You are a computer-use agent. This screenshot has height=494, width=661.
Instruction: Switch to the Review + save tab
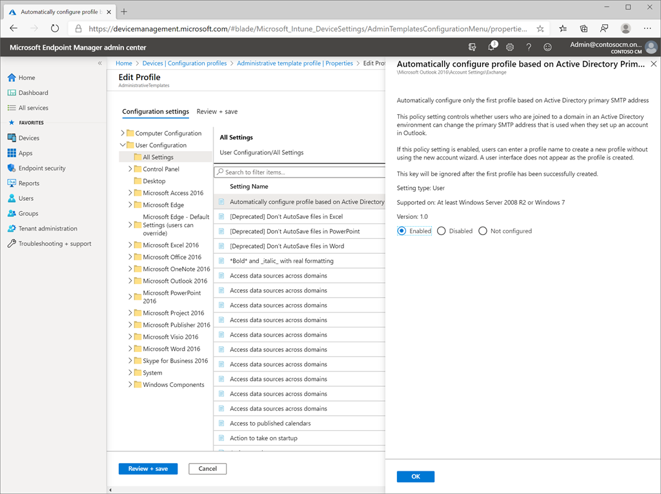[217, 112]
